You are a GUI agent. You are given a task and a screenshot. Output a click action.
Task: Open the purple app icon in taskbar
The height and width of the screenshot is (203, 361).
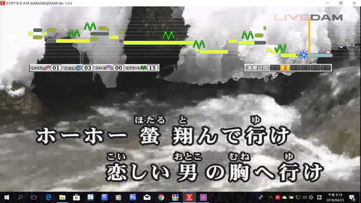click(203, 197)
